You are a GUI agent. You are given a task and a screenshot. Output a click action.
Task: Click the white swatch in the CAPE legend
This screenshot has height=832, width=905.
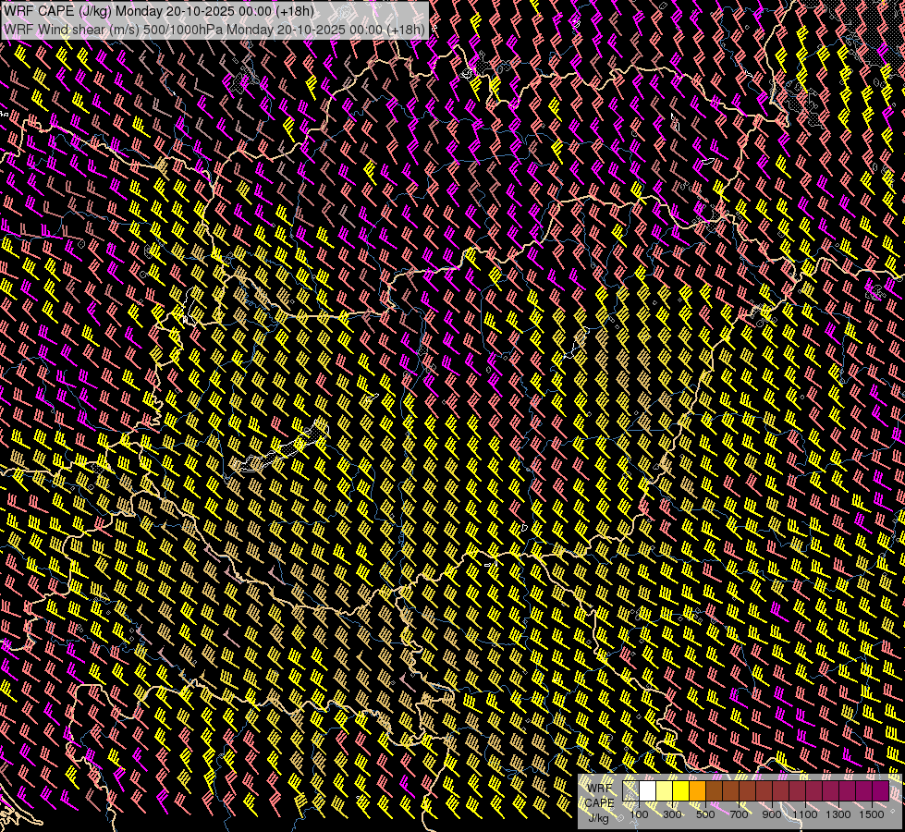click(x=648, y=791)
